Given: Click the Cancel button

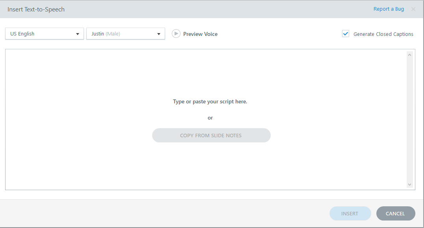Looking at the screenshot, I should click(395, 213).
